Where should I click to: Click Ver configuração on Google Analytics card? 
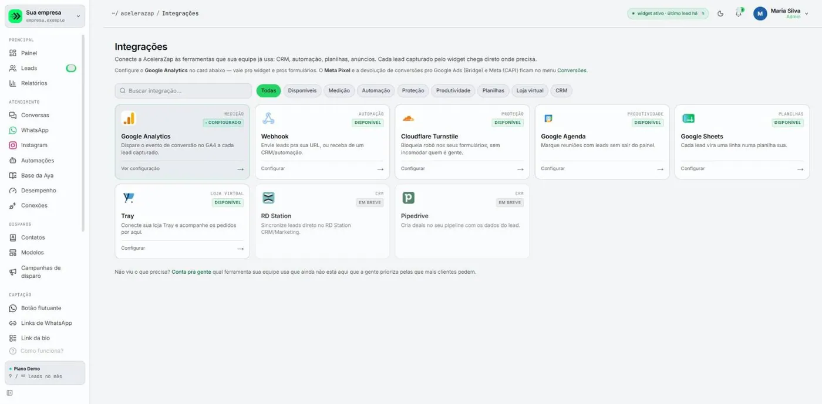(x=140, y=169)
